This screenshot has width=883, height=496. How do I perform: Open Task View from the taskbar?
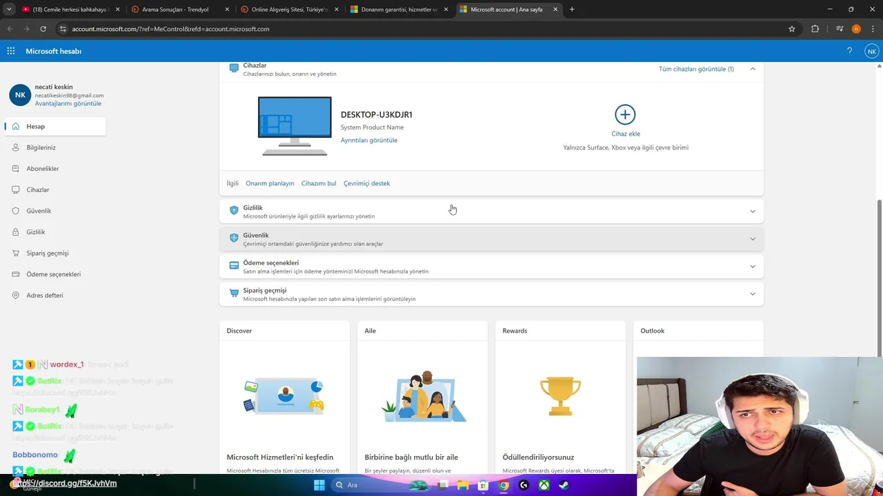pos(443,485)
